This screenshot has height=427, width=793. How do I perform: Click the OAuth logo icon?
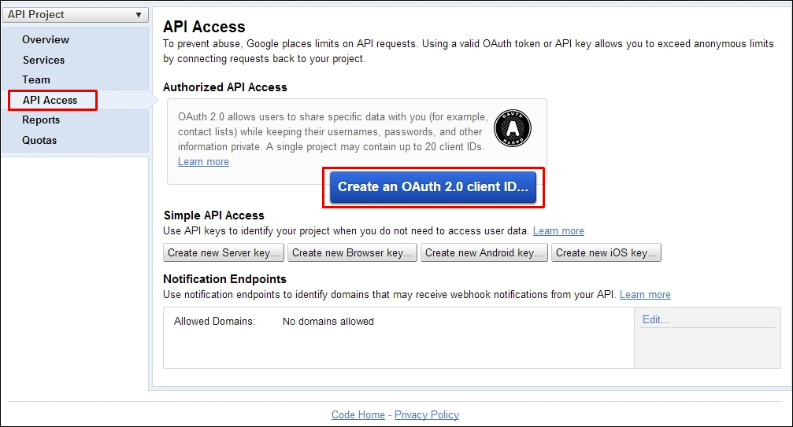[513, 128]
